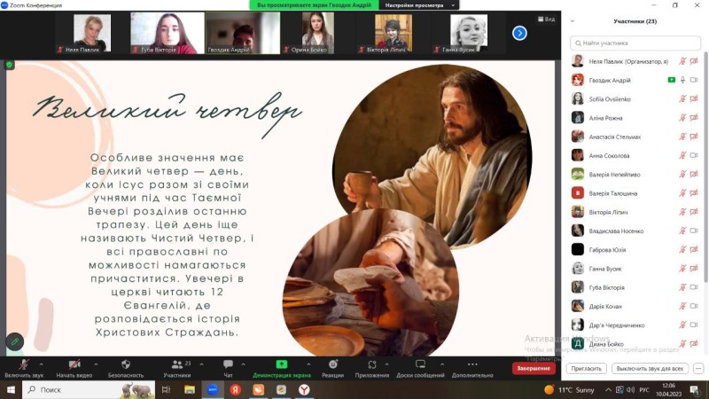Image resolution: width=709 pixels, height=399 pixels.
Task: Open the notifications center icon
Action: pos(695,389)
